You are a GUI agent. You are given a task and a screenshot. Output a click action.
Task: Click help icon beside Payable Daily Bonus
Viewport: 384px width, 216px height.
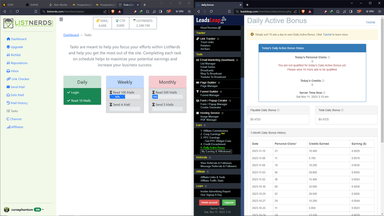coord(278,110)
